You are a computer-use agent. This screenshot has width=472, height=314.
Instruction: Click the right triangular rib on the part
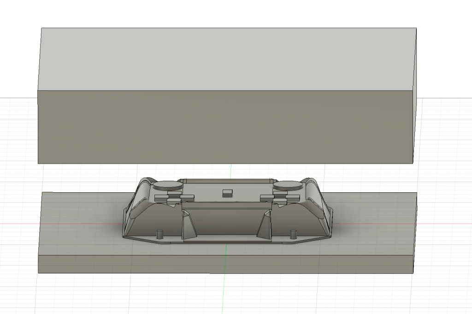coord(264,226)
